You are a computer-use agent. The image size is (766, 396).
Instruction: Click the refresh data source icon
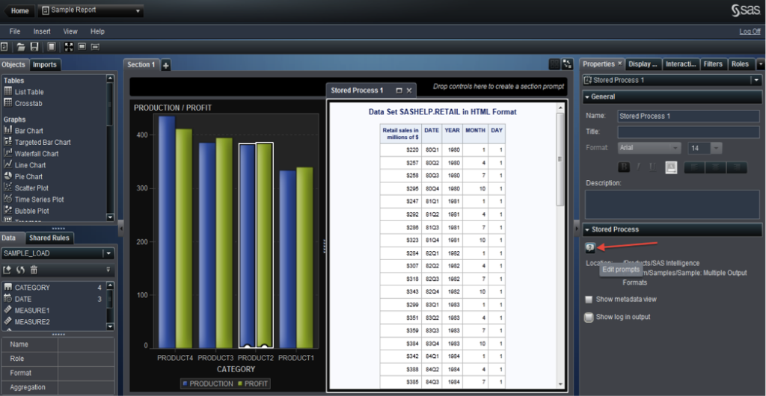(20, 269)
